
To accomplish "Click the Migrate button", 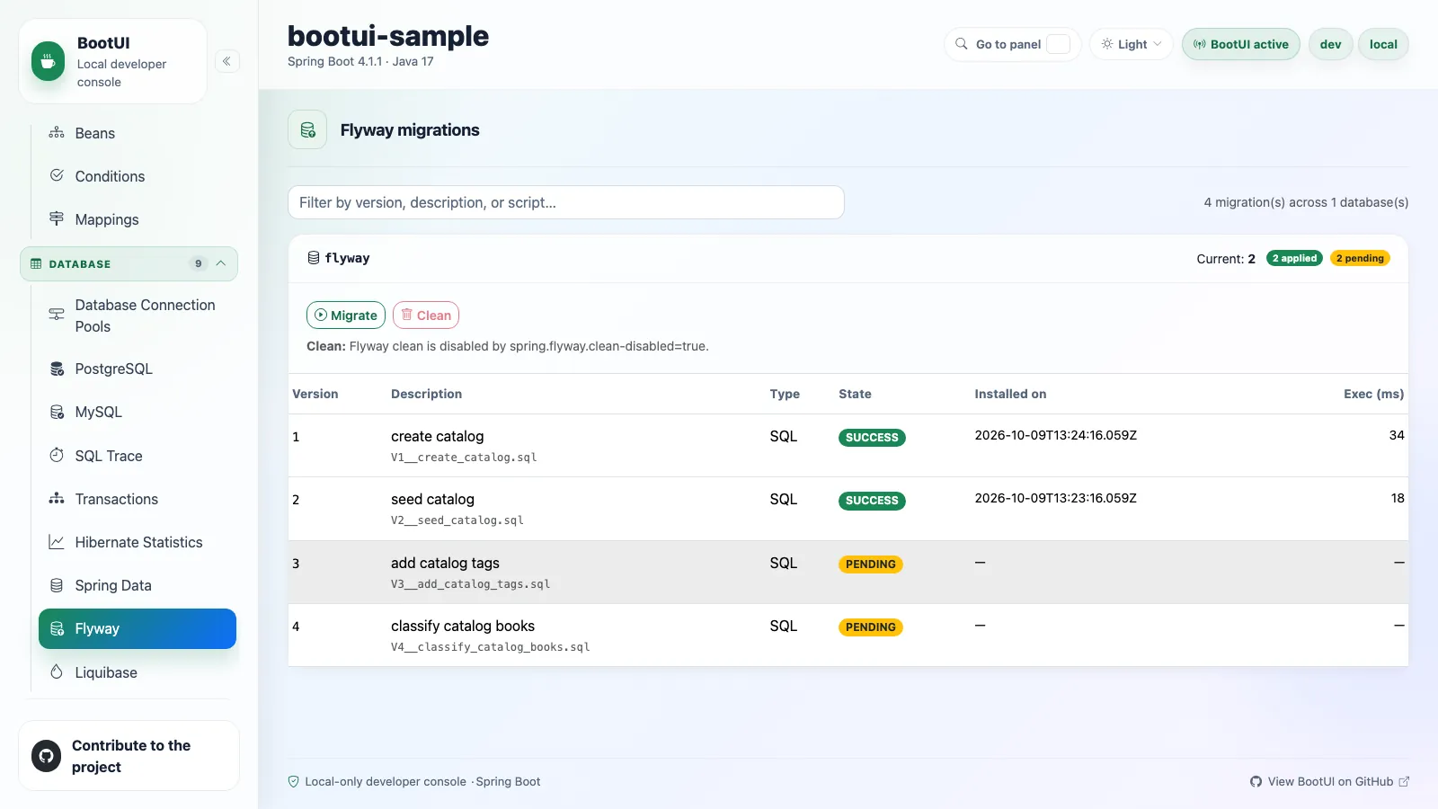I will [x=346, y=316].
